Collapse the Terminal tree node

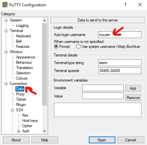pyautogui.click(x=6, y=31)
